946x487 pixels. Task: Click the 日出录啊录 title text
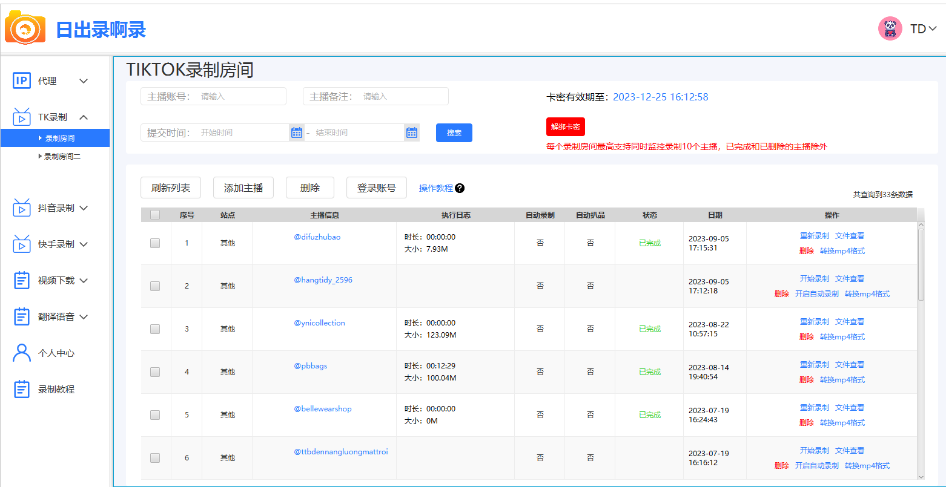click(101, 29)
